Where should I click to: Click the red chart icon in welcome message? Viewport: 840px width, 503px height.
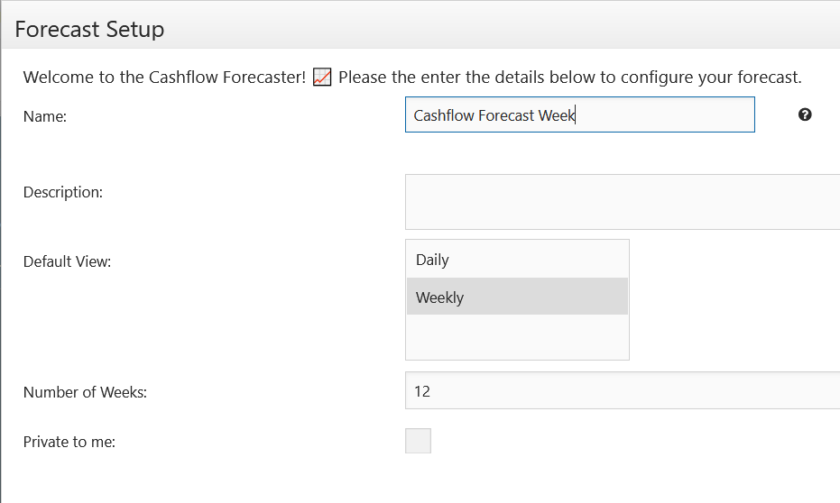tap(322, 77)
